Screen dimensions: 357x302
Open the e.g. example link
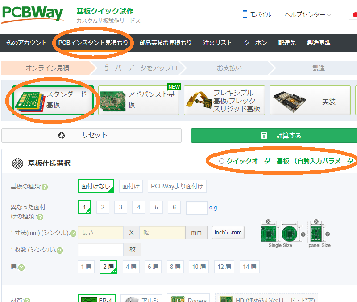214,208
